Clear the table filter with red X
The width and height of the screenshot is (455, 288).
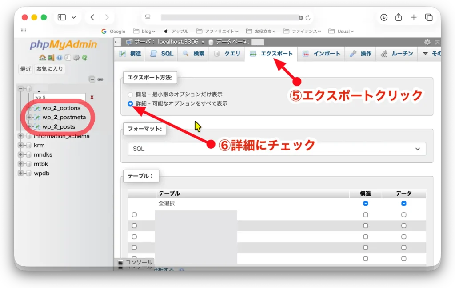pyautogui.click(x=92, y=97)
